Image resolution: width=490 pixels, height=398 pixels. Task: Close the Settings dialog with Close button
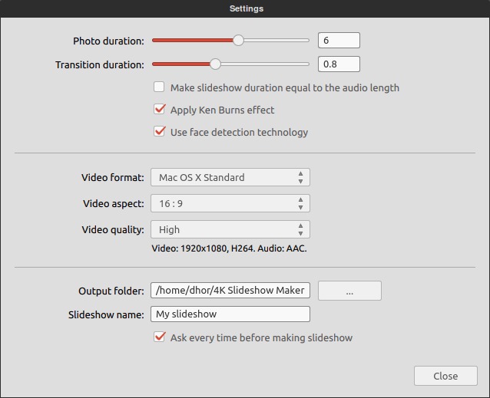pyautogui.click(x=445, y=376)
